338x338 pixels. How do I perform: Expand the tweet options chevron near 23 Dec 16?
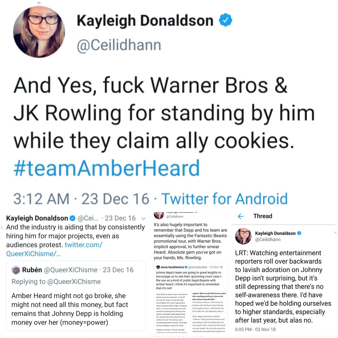click(x=143, y=219)
